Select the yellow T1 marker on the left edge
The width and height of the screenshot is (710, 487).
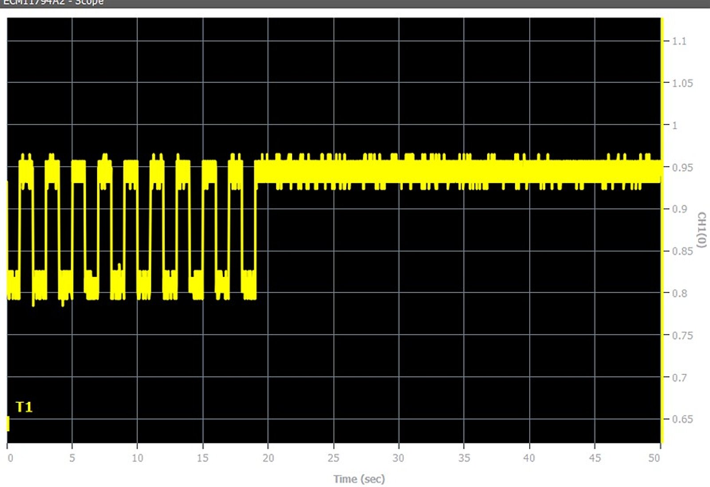click(8, 424)
